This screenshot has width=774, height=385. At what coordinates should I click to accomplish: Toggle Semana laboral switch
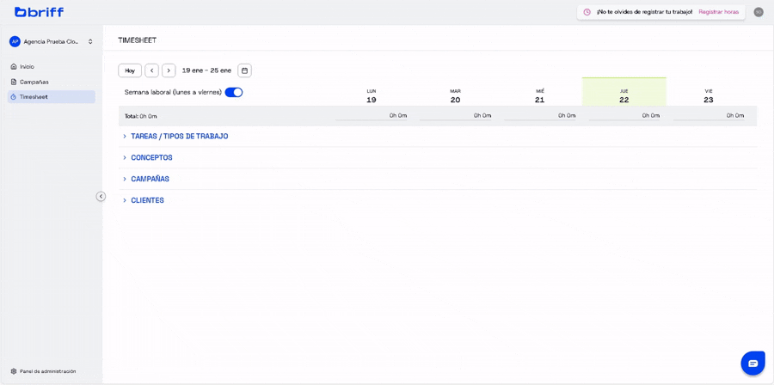(x=233, y=92)
